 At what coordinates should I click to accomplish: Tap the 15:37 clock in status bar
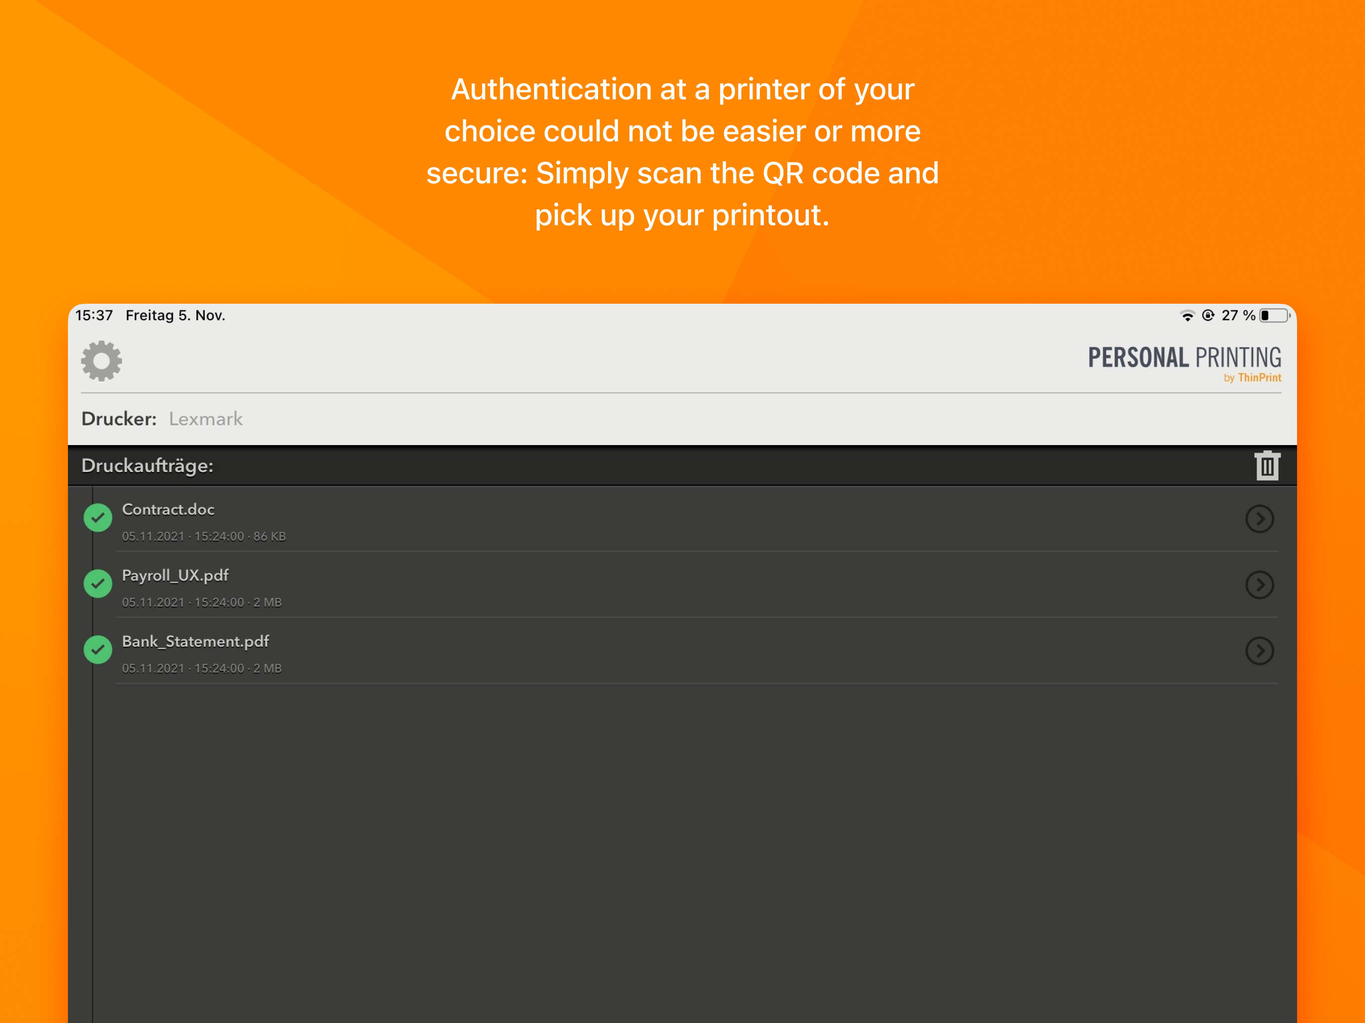point(94,316)
